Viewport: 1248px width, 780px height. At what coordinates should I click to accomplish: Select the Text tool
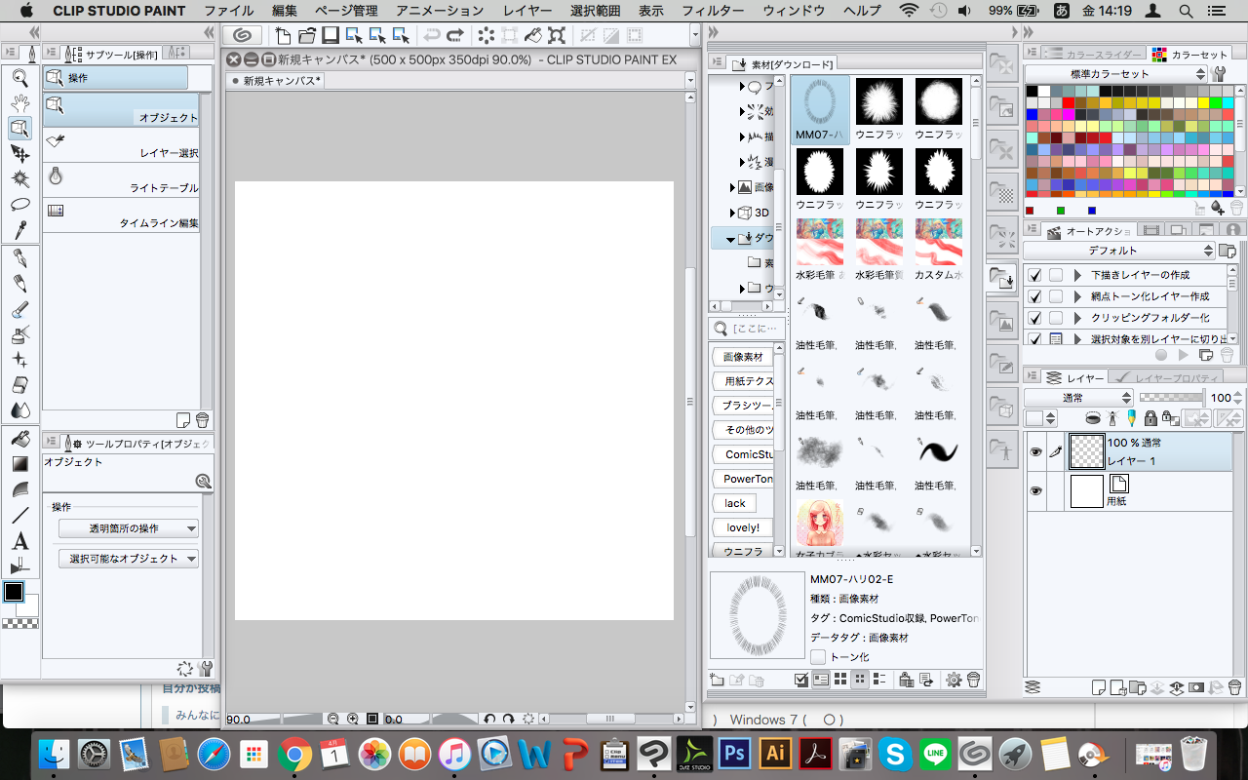(x=19, y=541)
